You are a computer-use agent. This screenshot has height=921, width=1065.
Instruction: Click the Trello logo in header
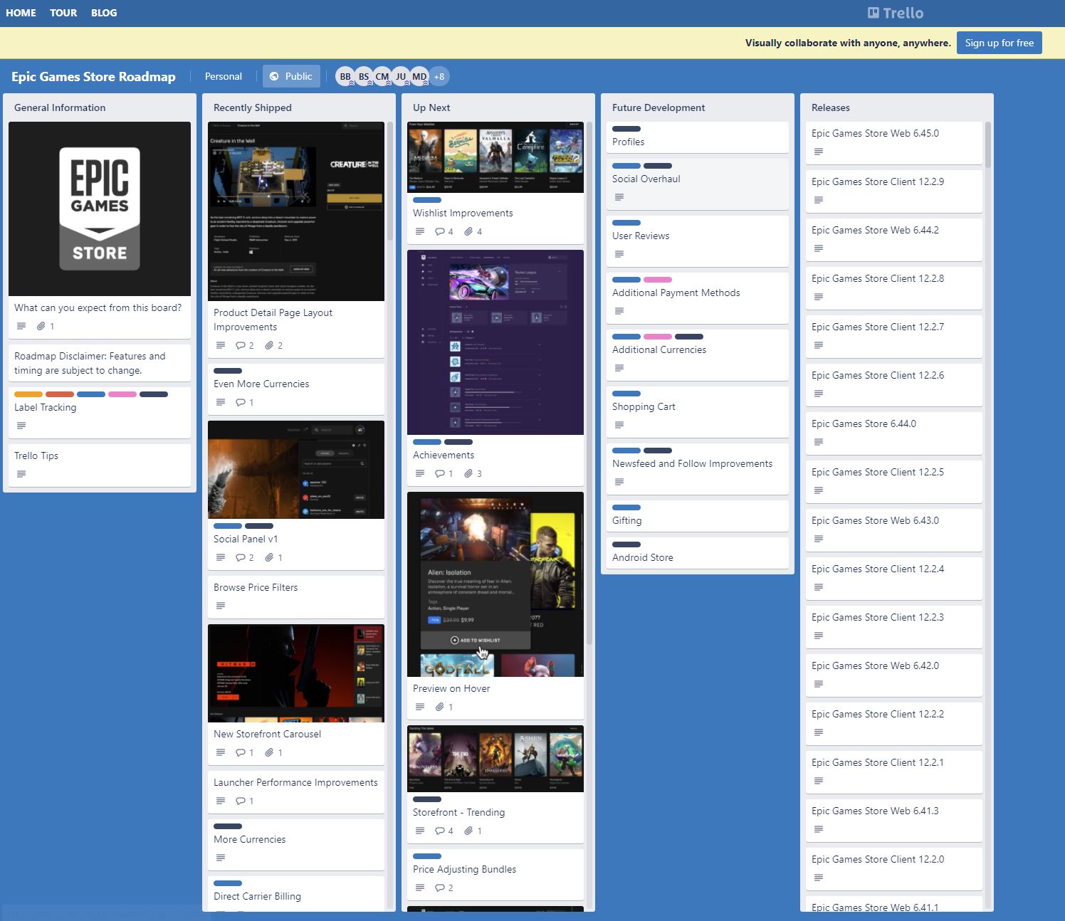[x=895, y=13]
